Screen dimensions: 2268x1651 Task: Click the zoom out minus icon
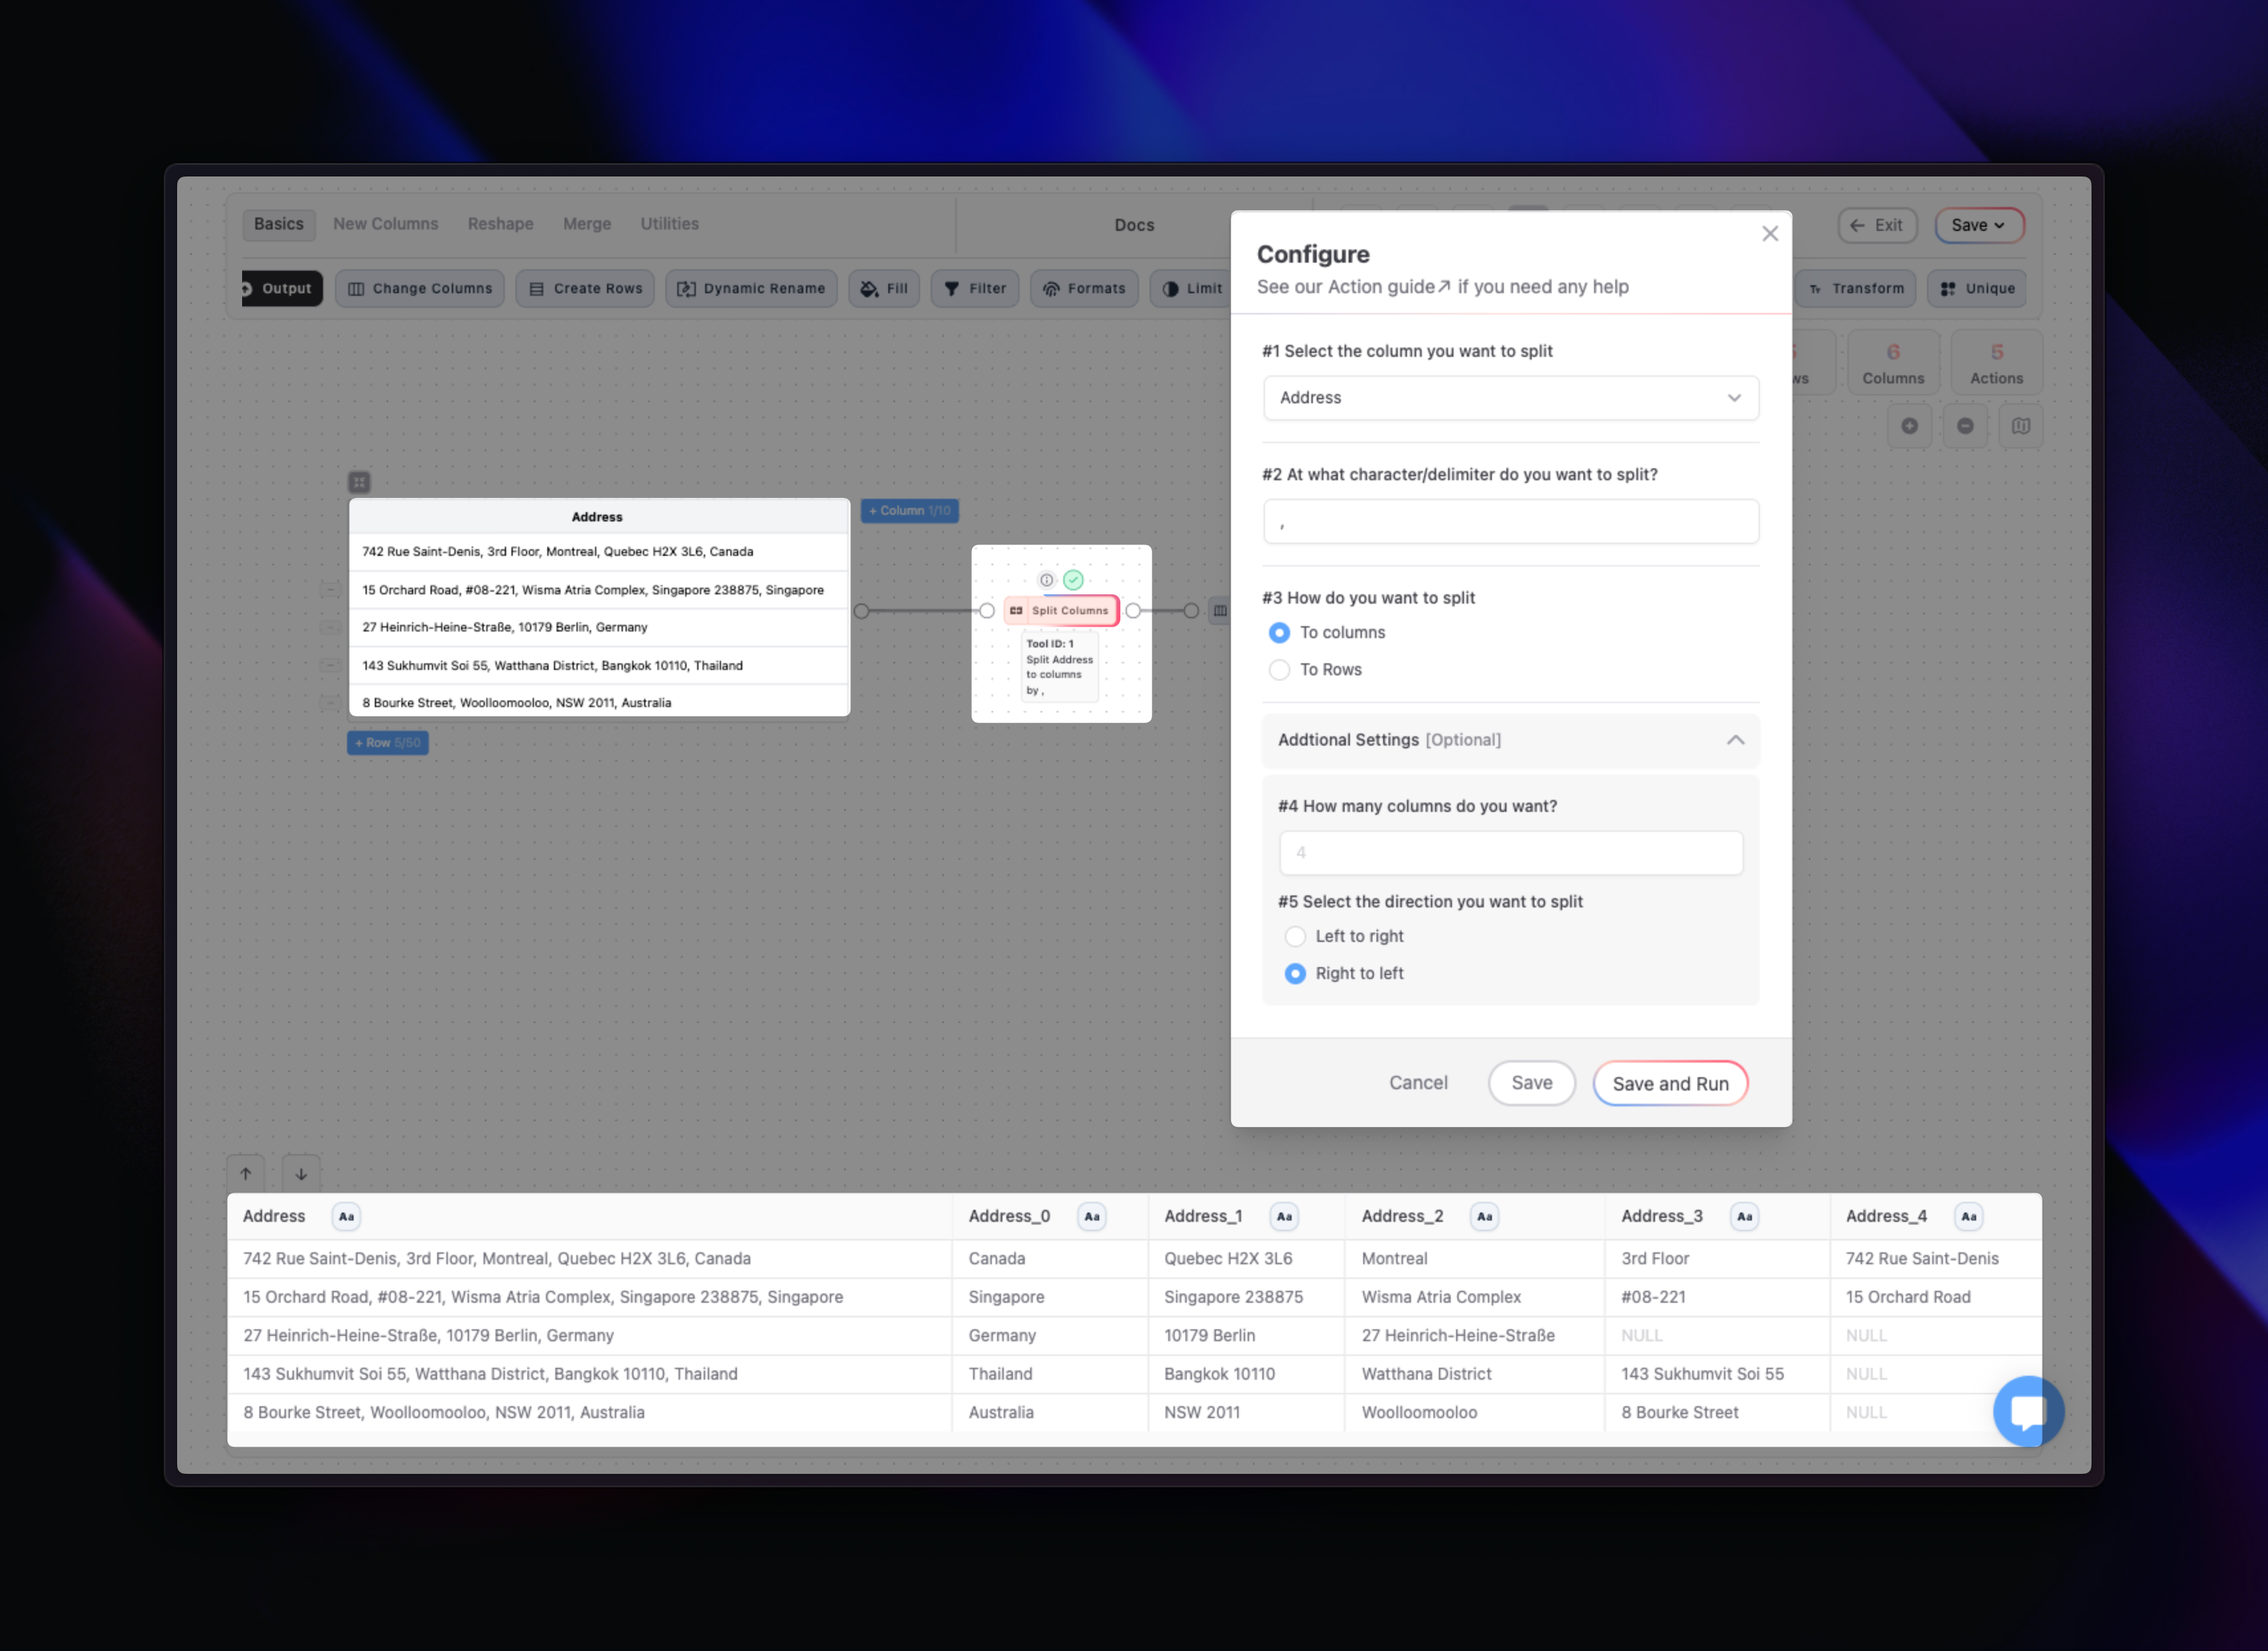(1965, 426)
